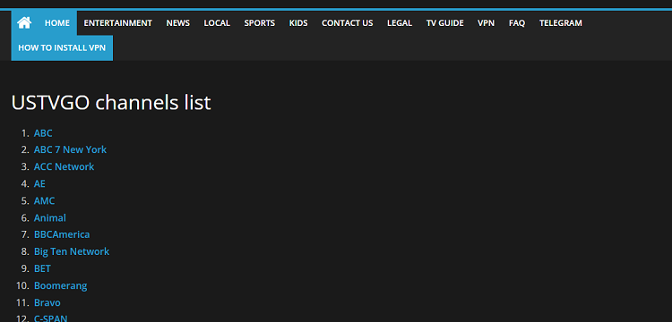Open the Telegram link in navigation
This screenshot has height=322, width=672.
[x=561, y=23]
